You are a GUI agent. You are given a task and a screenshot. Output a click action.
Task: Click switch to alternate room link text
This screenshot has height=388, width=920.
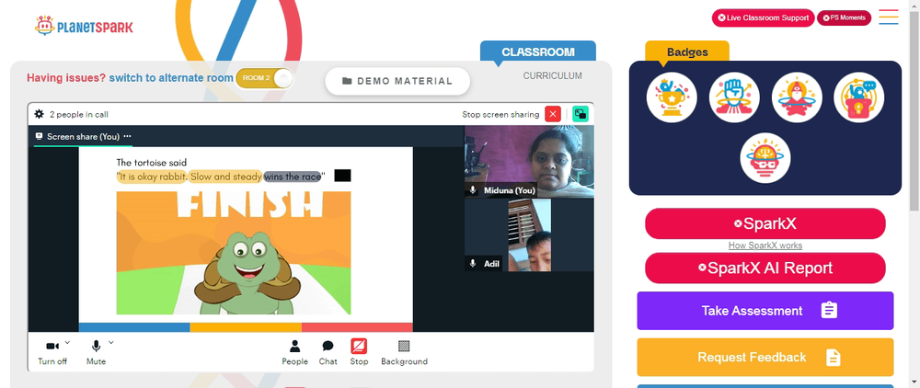[x=171, y=78]
